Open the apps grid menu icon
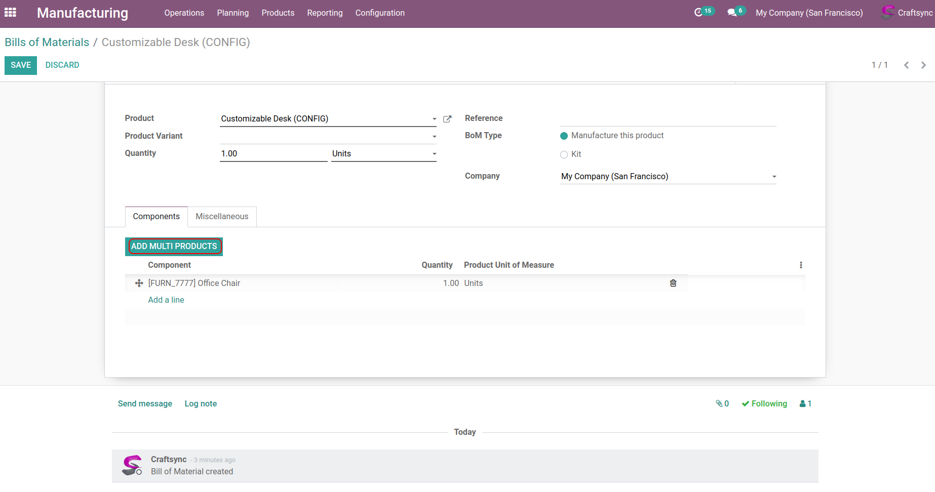The width and height of the screenshot is (935, 492). coord(10,13)
